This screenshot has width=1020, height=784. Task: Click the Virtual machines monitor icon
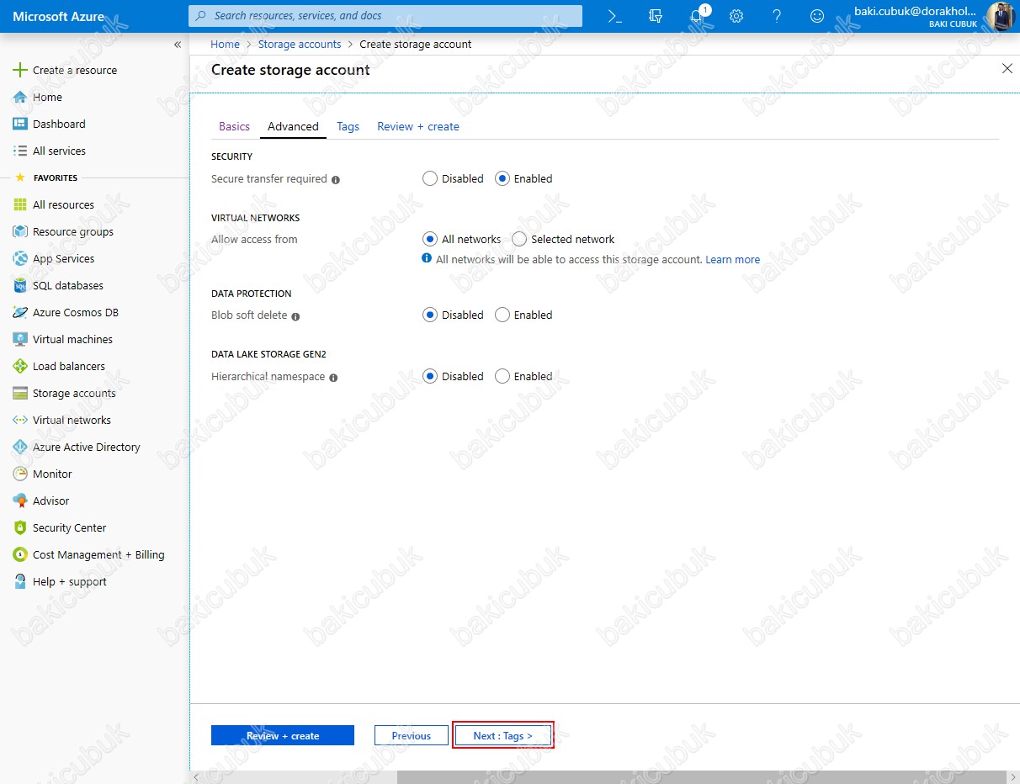click(x=20, y=339)
